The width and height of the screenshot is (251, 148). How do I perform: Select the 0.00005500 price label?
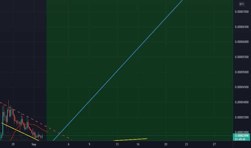pyautogui.click(x=242, y=57)
